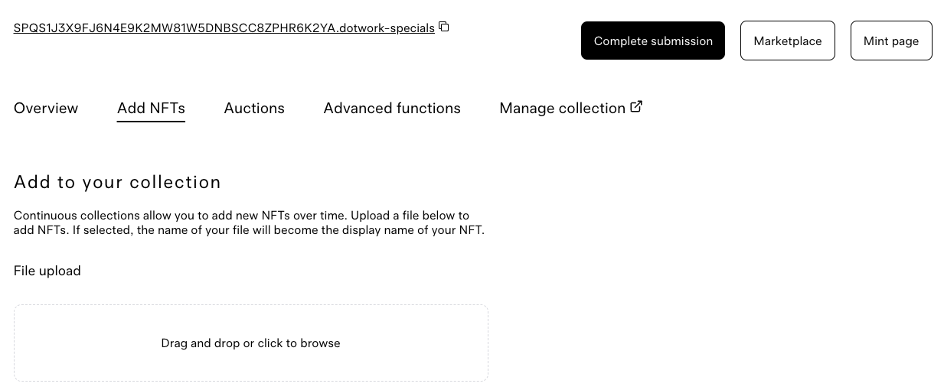Select the Add NFTs tab
The image size is (944, 390).
(151, 109)
